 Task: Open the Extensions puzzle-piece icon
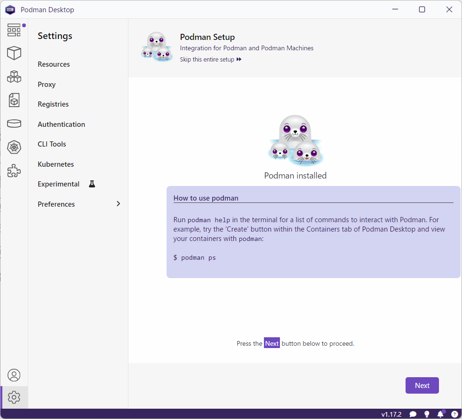coord(14,171)
